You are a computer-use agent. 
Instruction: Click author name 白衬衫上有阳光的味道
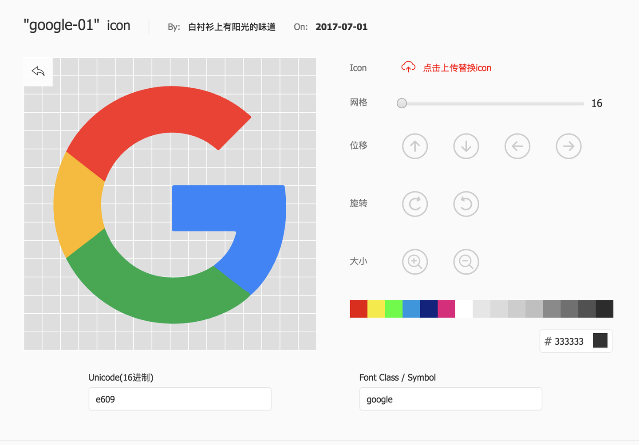pos(232,27)
